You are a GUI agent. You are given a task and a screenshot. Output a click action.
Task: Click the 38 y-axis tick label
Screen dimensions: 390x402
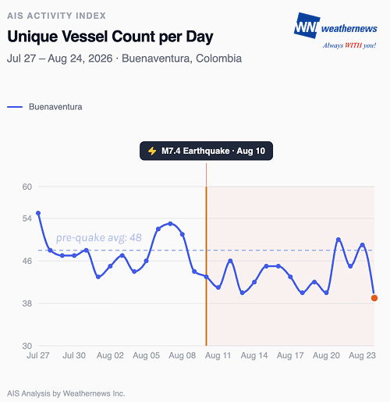coord(27,304)
